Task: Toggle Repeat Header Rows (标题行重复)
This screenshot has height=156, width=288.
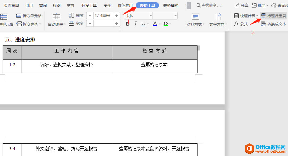Action: [x=273, y=16]
